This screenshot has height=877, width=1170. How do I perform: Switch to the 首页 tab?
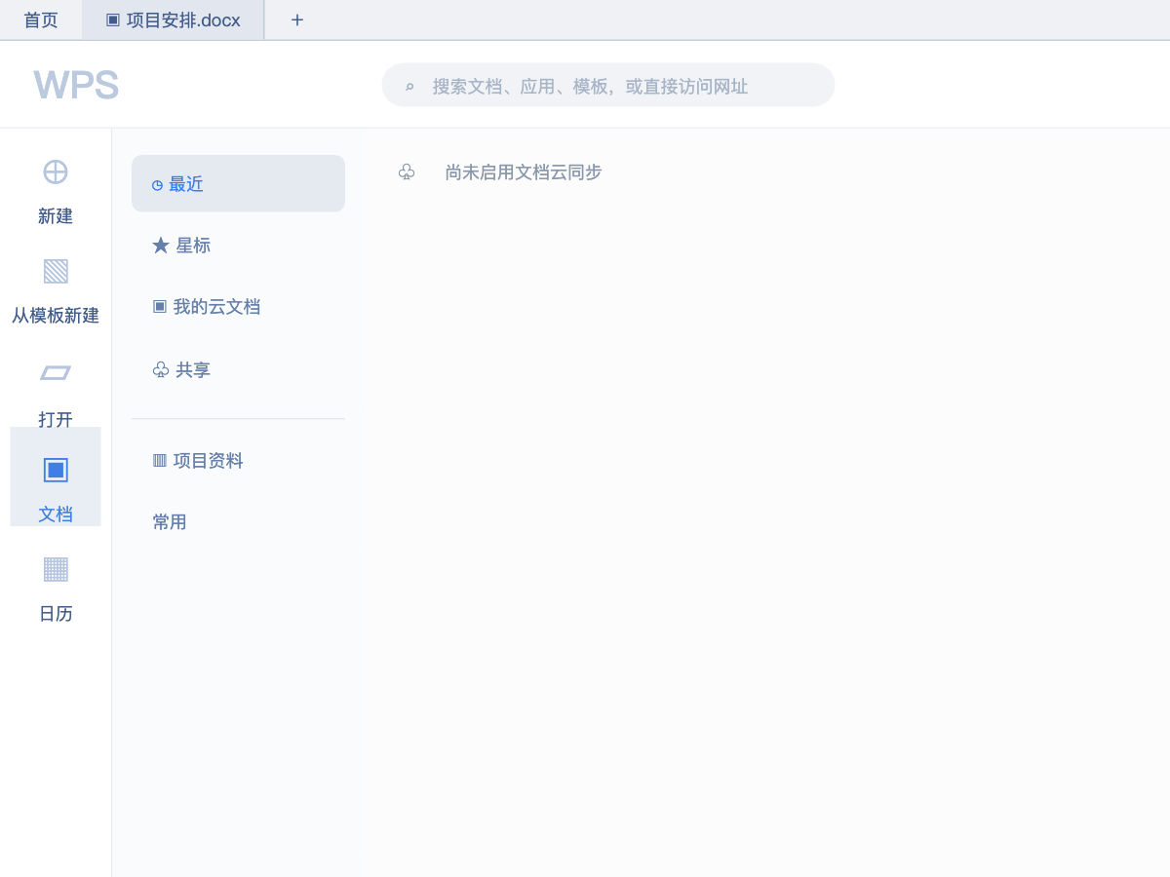[x=41, y=19]
